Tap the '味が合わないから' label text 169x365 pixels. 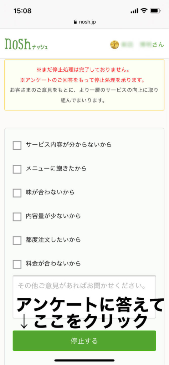tap(50, 192)
